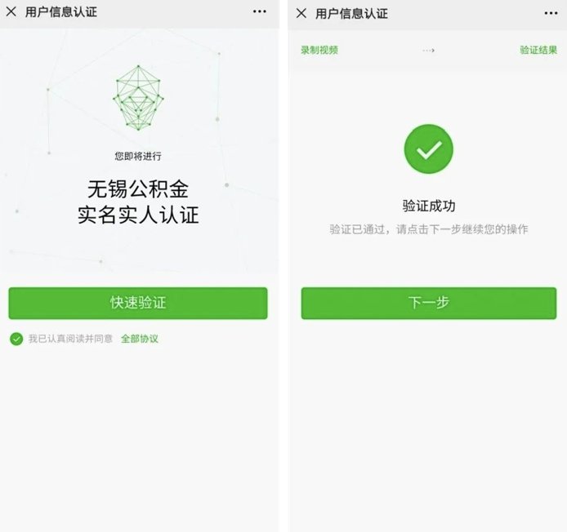The height and width of the screenshot is (532, 567).
Task: Click the 无锡公积金 实名实人认证 heading
Action: tap(138, 202)
